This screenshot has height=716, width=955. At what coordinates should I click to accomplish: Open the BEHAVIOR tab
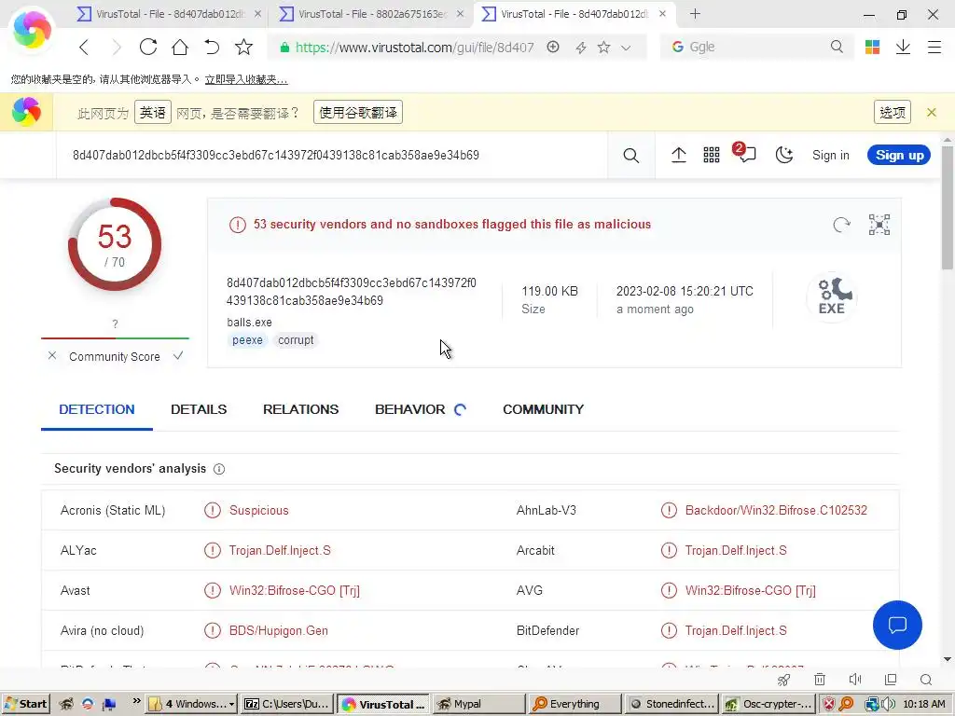(410, 409)
